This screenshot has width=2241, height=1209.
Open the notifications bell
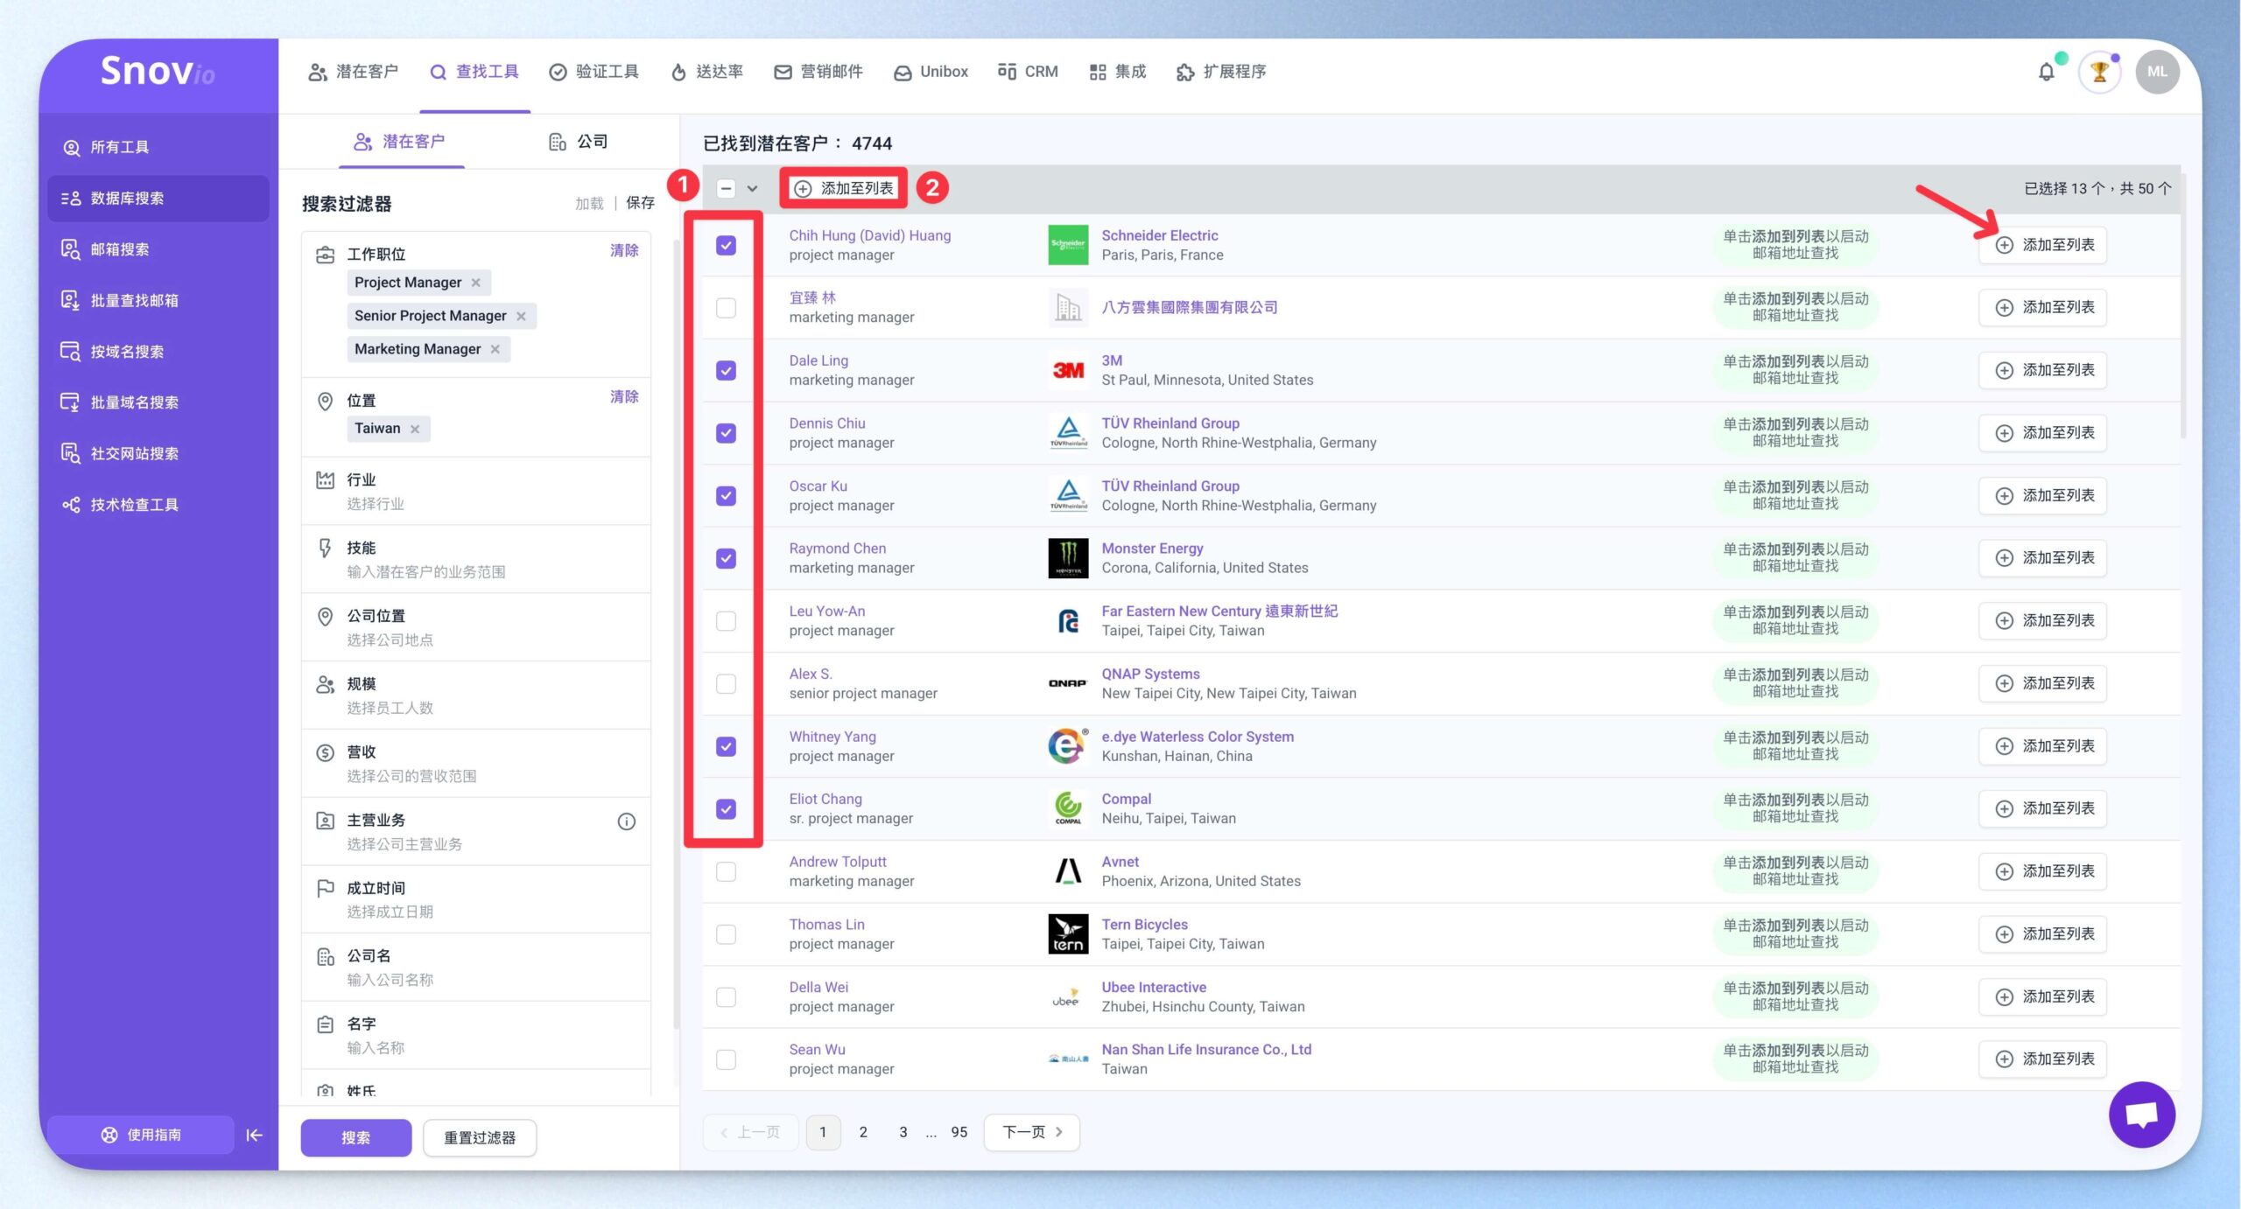coord(2046,72)
